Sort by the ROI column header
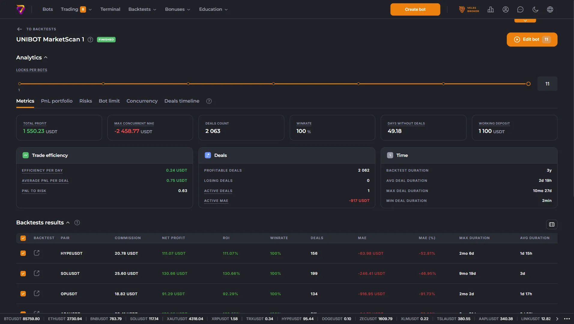Screen dimensions: 574x324 226,238
